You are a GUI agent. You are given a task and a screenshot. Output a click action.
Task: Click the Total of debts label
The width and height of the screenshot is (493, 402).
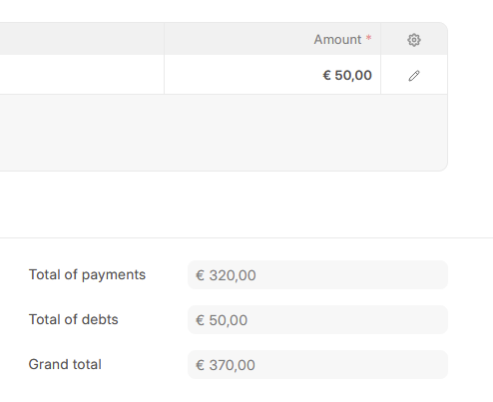pos(73,319)
